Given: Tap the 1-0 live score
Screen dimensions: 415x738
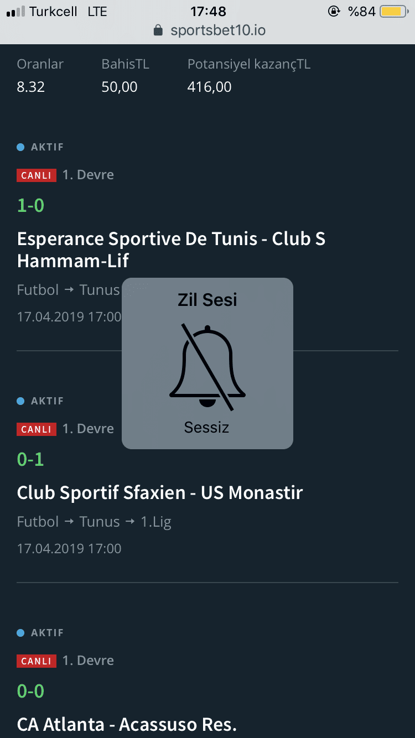Looking at the screenshot, I should (30, 206).
